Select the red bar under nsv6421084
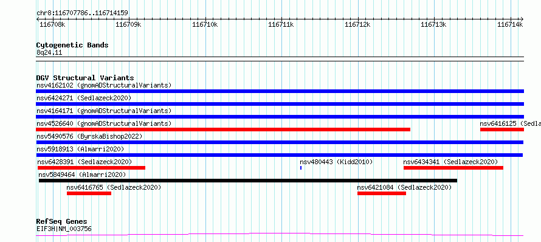This screenshot has height=242, width=541. (382, 193)
